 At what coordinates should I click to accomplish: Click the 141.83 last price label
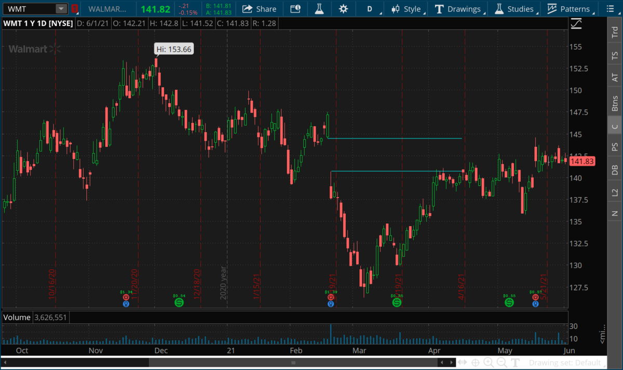coord(581,162)
